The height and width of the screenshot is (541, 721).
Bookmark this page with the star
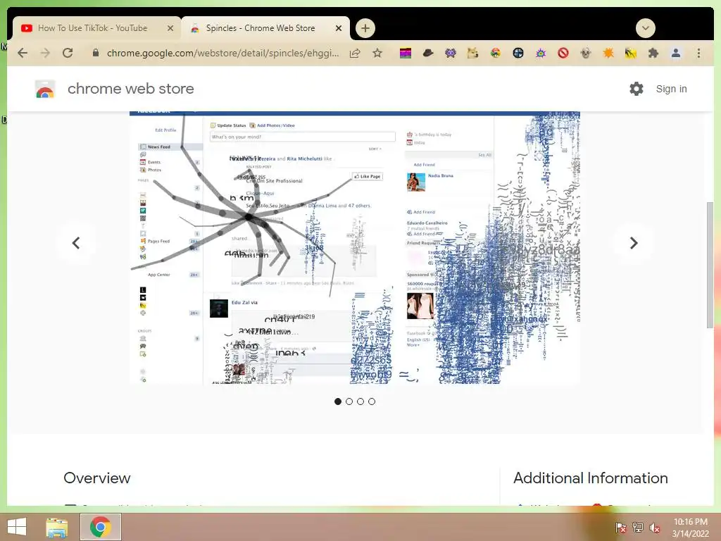coord(377,53)
